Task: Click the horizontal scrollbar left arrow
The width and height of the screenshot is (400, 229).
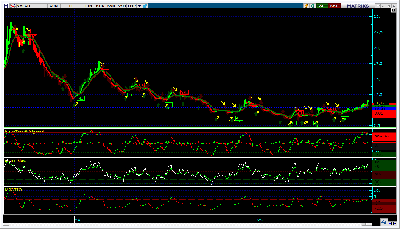Action: click(x=5, y=224)
